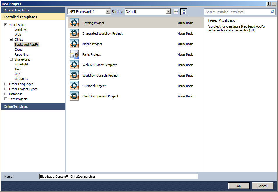Select the Blackbaud AppFx category
278x192 pixels.
26,45
